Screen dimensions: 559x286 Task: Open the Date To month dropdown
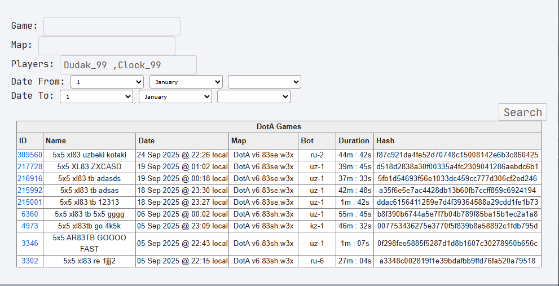[x=175, y=96]
